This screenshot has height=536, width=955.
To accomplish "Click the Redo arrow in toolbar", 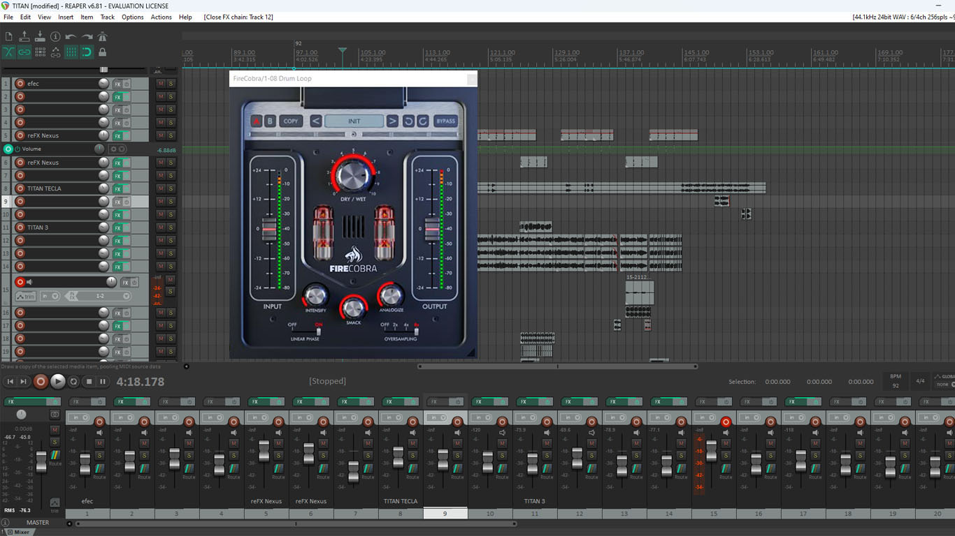I will click(87, 36).
